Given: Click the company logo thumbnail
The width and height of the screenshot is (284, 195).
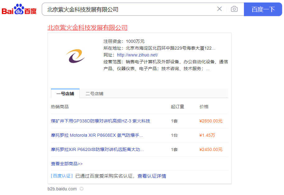Looking at the screenshot, I should pos(76,56).
